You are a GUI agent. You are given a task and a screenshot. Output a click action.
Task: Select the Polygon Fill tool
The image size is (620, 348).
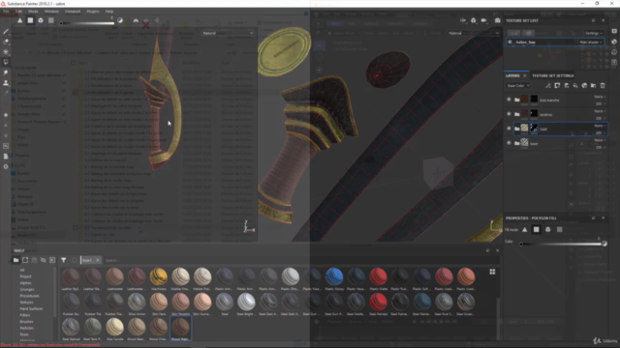click(6, 62)
